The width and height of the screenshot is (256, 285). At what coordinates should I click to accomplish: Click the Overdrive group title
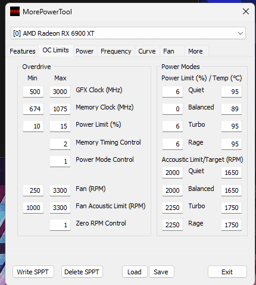pos(36,67)
